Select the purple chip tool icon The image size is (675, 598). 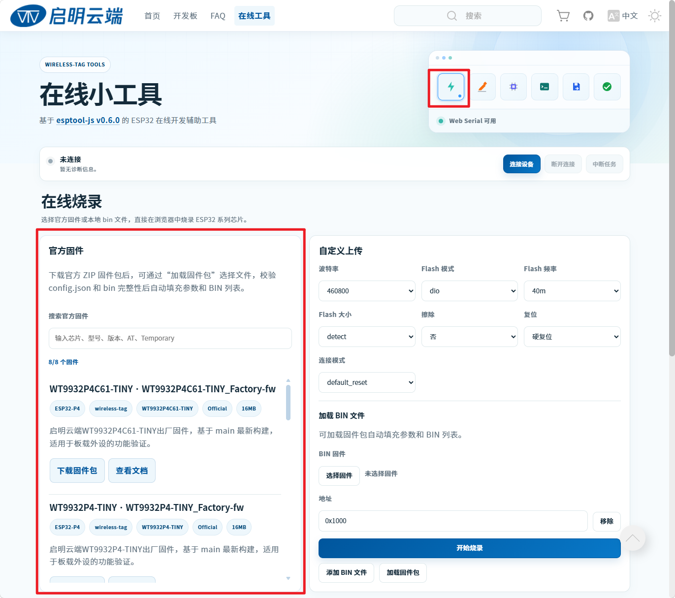(x=514, y=87)
